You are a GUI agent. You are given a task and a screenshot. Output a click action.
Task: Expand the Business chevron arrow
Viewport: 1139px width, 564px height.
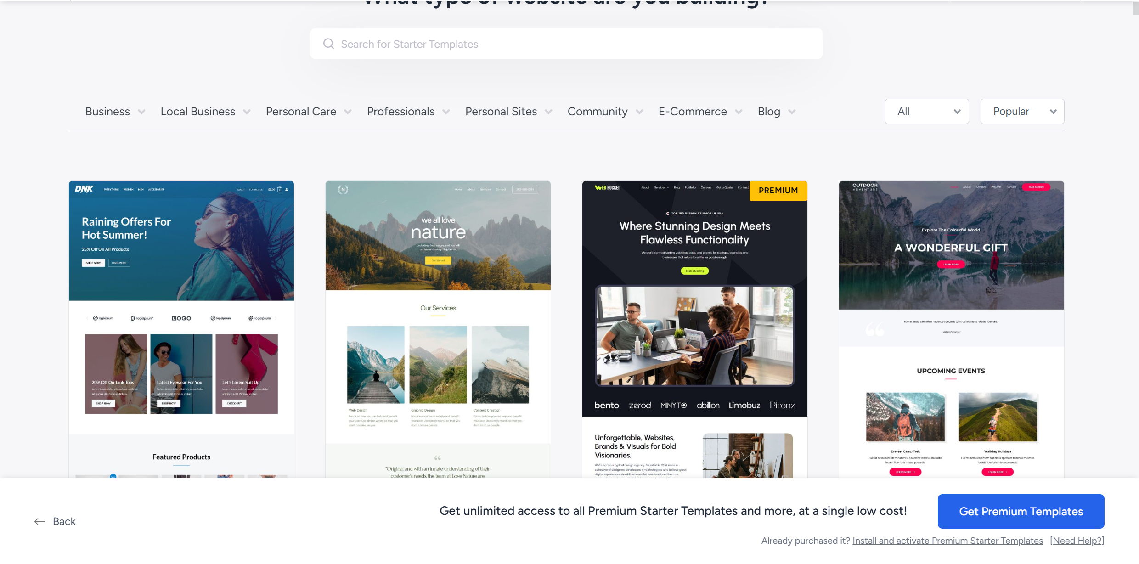[x=141, y=112]
